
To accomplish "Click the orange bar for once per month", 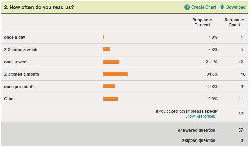I will pos(109,86).
